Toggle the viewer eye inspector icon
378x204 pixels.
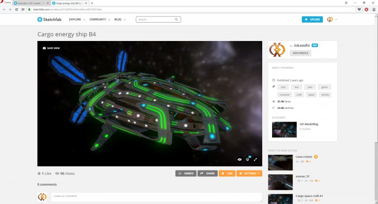240,159
